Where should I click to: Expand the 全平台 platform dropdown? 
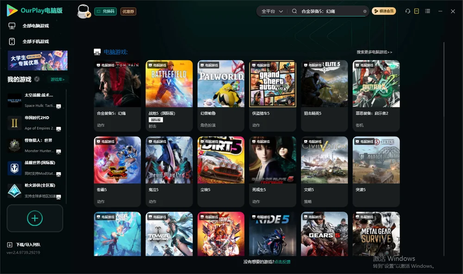[272, 11]
